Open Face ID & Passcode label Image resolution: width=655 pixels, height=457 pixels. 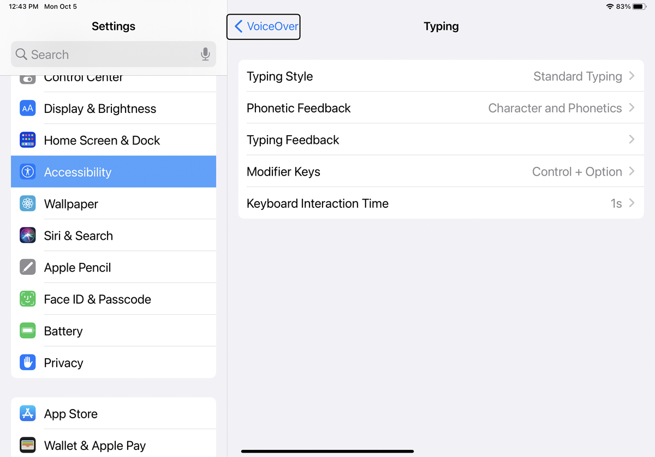click(x=98, y=299)
